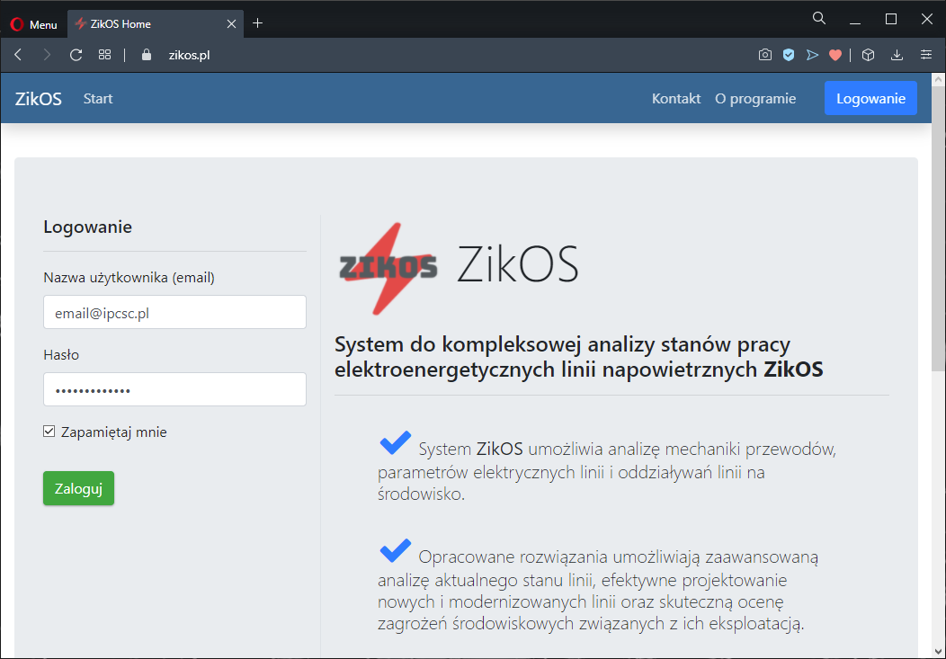The image size is (946, 659).
Task: Take a snapshot with camera icon
Action: (x=764, y=55)
